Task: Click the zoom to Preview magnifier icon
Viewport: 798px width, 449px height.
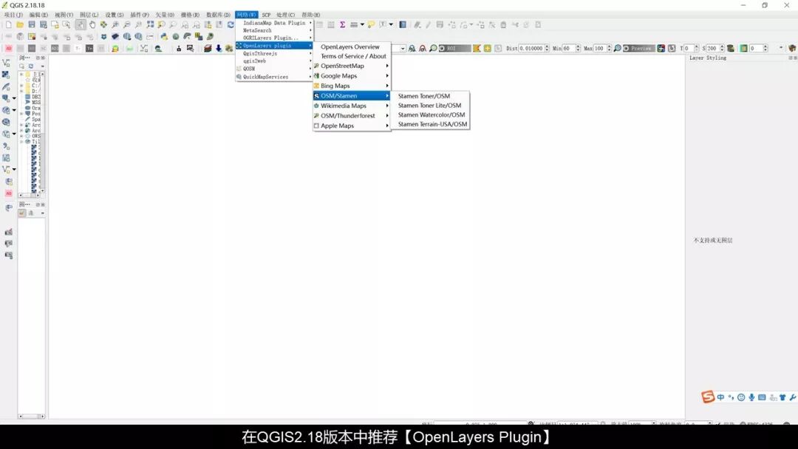Action: pos(617,48)
